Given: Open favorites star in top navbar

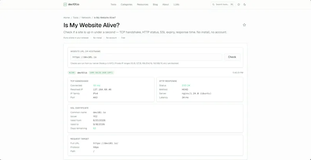Looking at the screenshot, I should 239,4.
